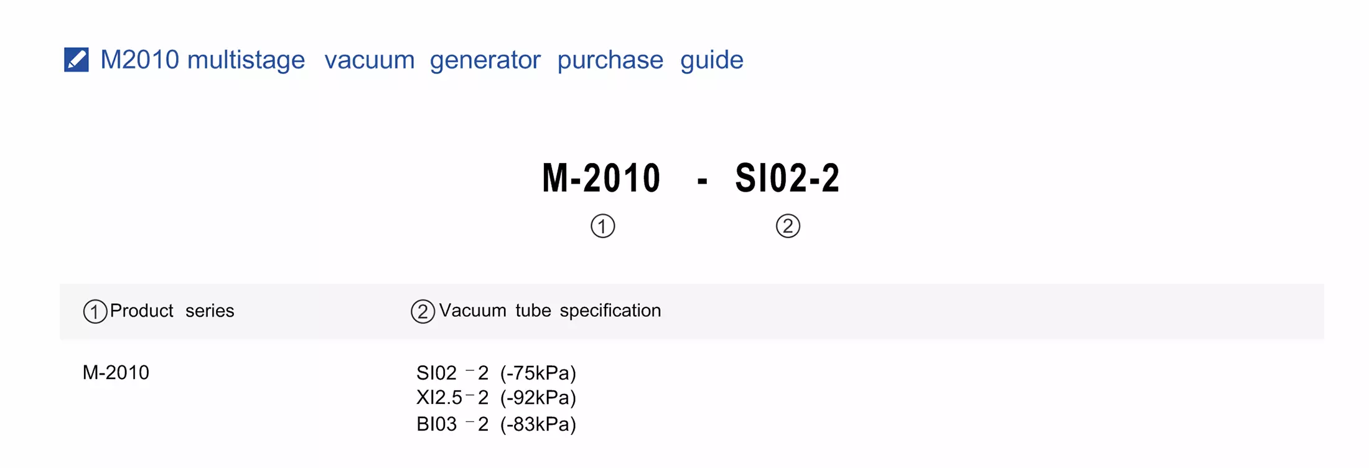
Task: Click the word "generator" in the title
Action: pyautogui.click(x=485, y=60)
